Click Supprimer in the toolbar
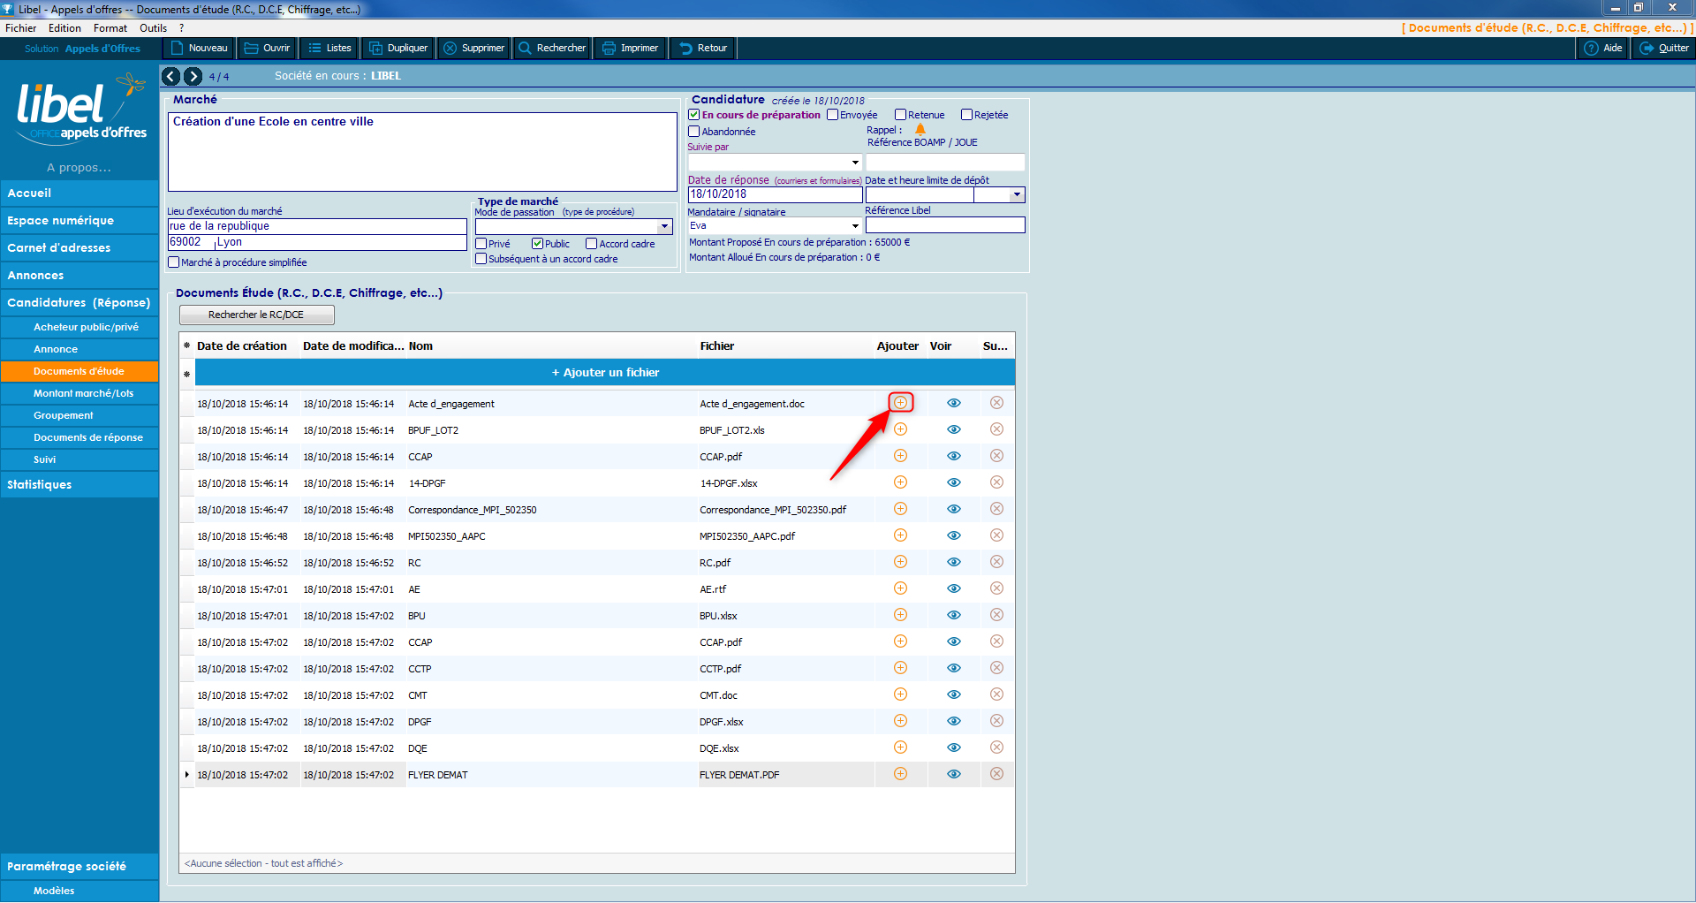Screen dimensions: 1696x903 click(x=474, y=48)
